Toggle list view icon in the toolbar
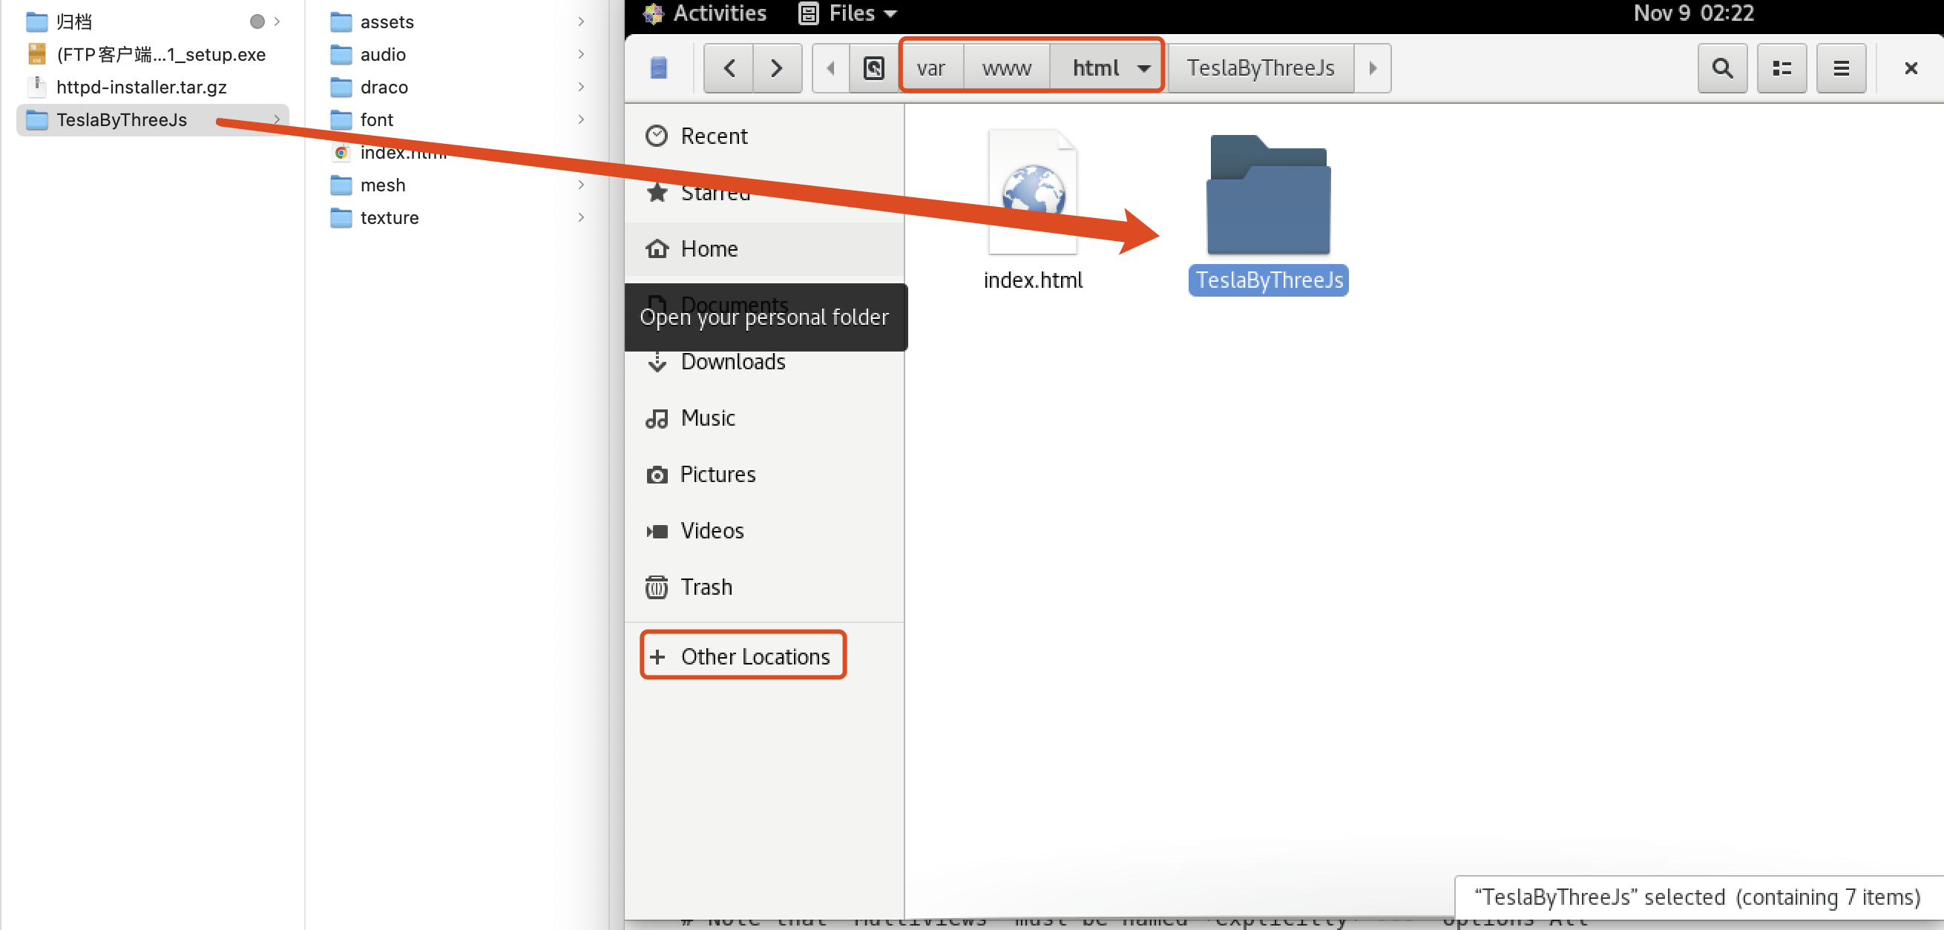The image size is (1944, 930). click(x=1781, y=68)
